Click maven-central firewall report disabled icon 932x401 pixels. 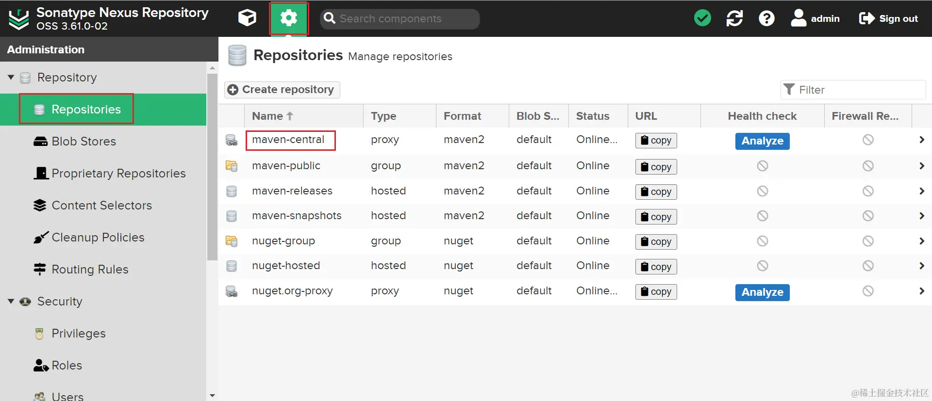tap(868, 140)
